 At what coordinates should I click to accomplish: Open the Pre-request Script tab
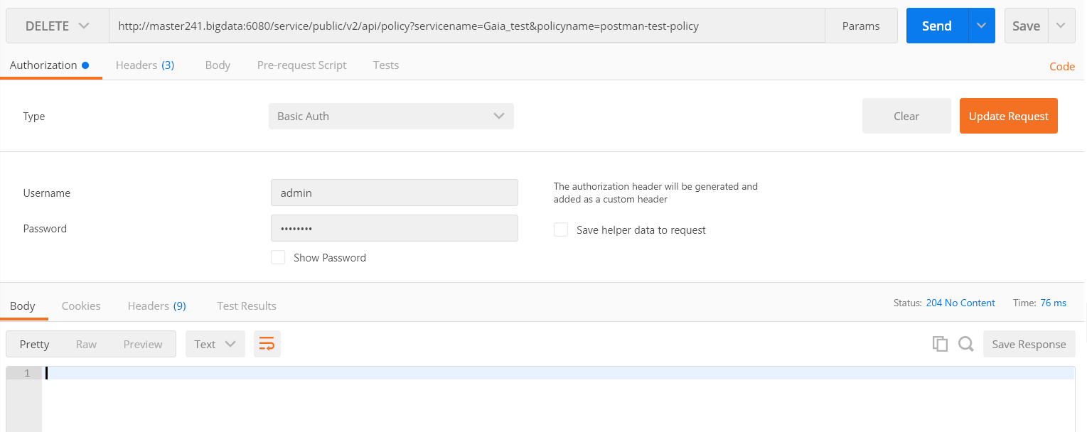301,65
